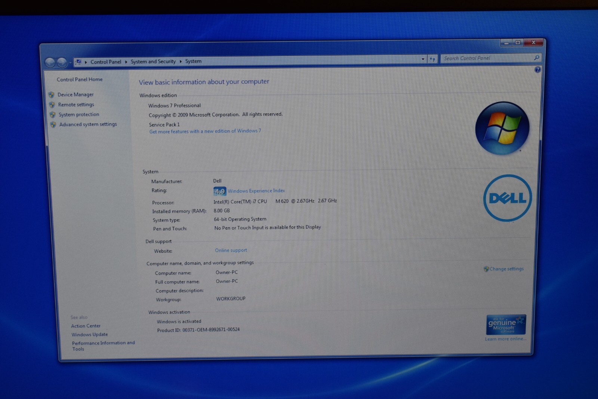Click the Windows logo image
The image size is (598, 399).
pyautogui.click(x=502, y=128)
